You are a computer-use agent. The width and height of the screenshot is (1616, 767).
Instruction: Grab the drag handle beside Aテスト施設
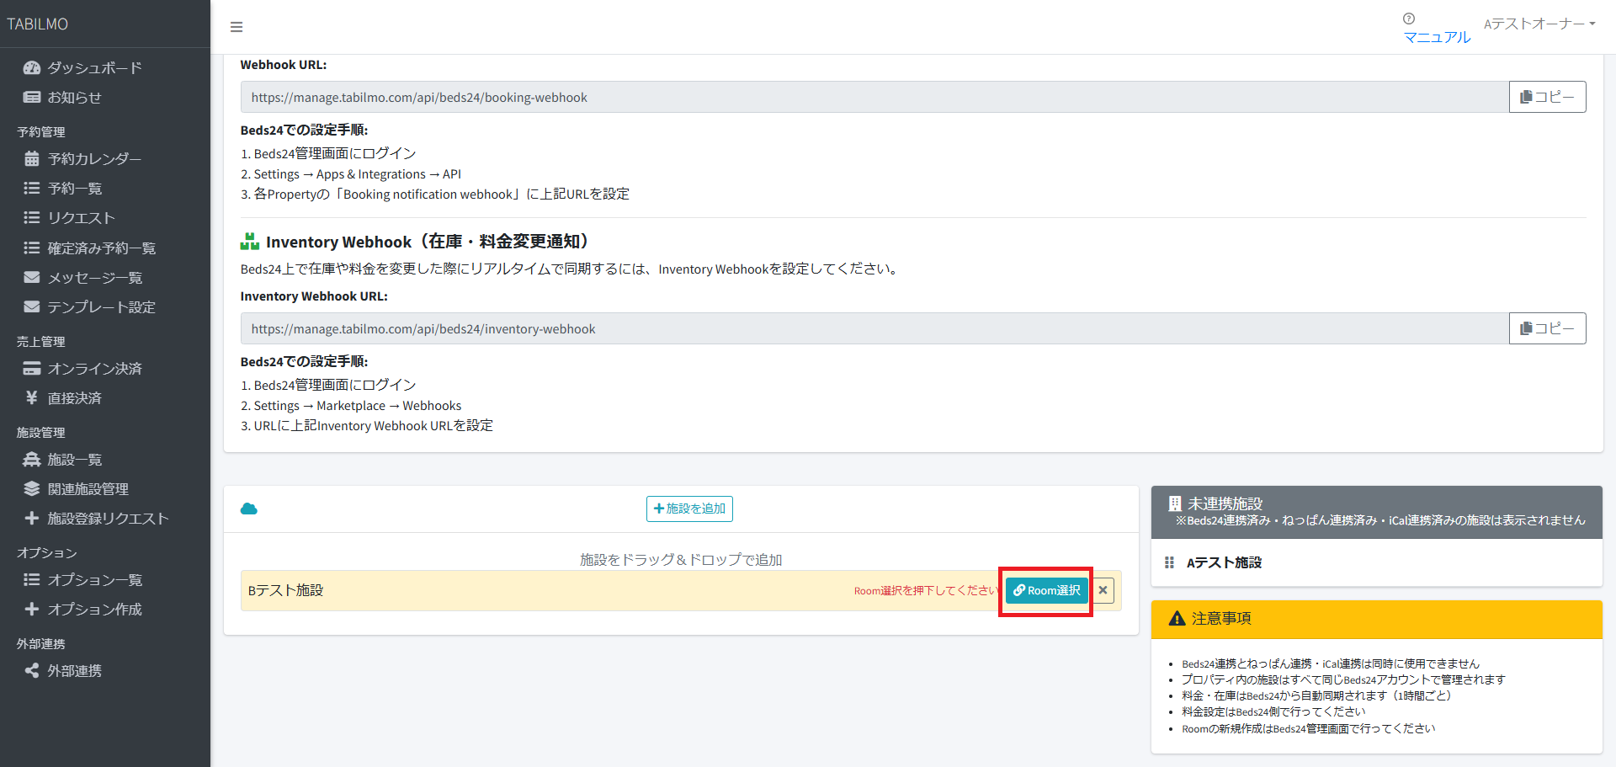(x=1169, y=562)
